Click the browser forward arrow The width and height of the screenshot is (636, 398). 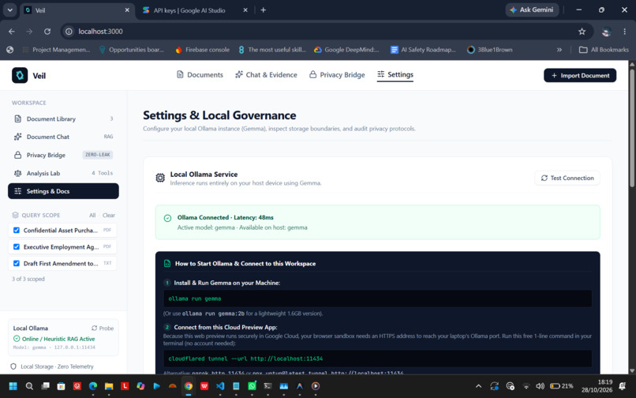[x=29, y=32]
